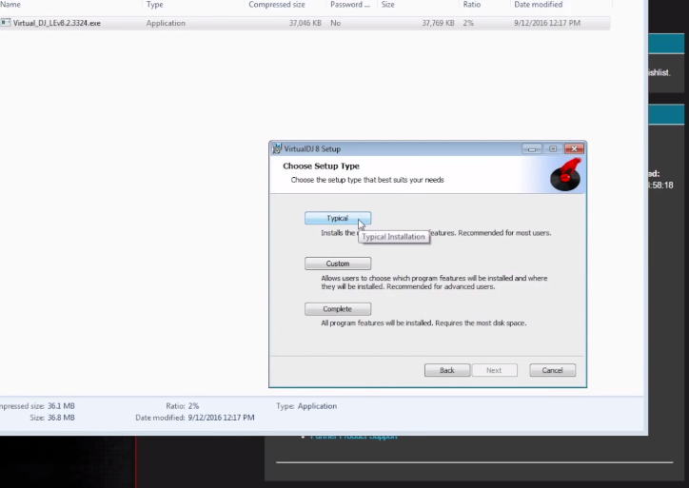Click the VirtualDJ vinyl record logo
Image resolution: width=689 pixels, height=488 pixels.
pos(566,175)
